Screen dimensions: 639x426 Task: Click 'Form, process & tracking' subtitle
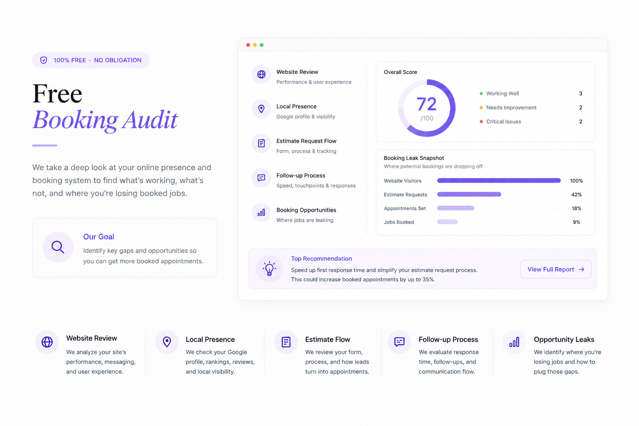[306, 151]
